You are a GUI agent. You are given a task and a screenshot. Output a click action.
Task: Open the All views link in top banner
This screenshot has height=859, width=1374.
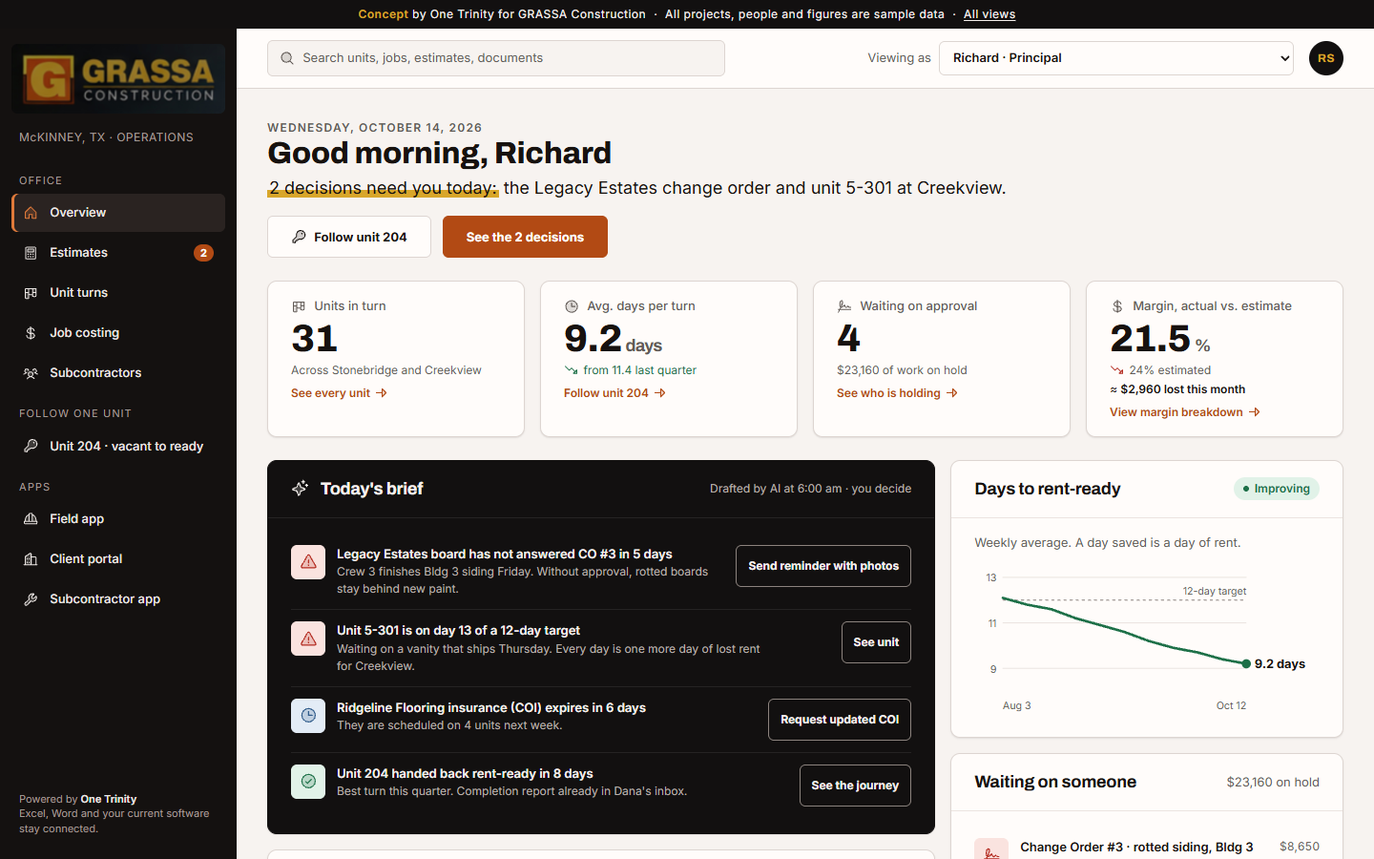point(989,14)
